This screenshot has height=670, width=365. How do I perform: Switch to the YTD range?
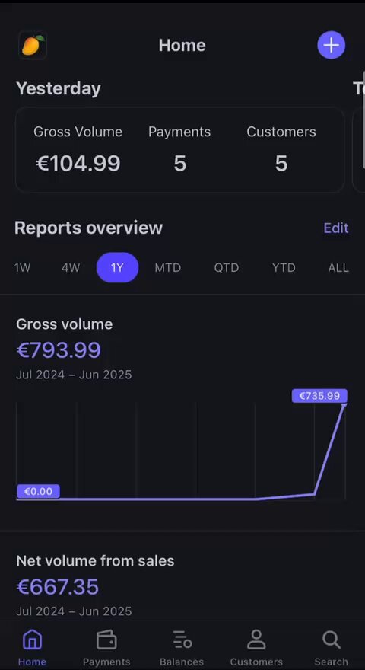[x=284, y=267]
